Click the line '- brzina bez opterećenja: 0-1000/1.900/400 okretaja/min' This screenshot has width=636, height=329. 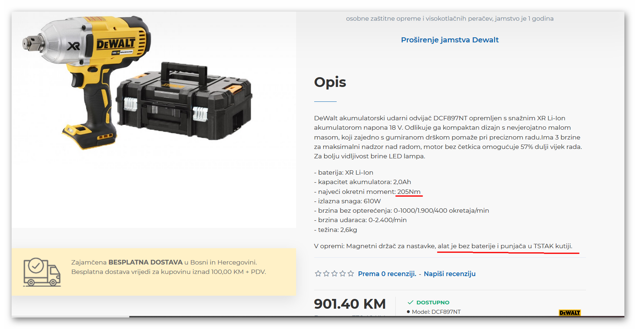(402, 211)
